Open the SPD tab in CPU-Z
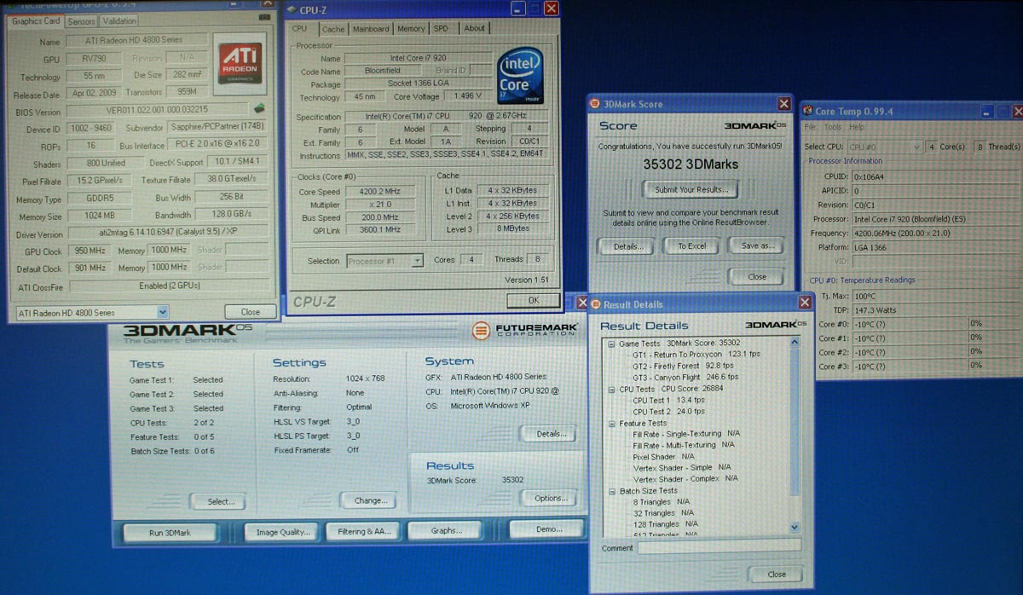 (441, 29)
